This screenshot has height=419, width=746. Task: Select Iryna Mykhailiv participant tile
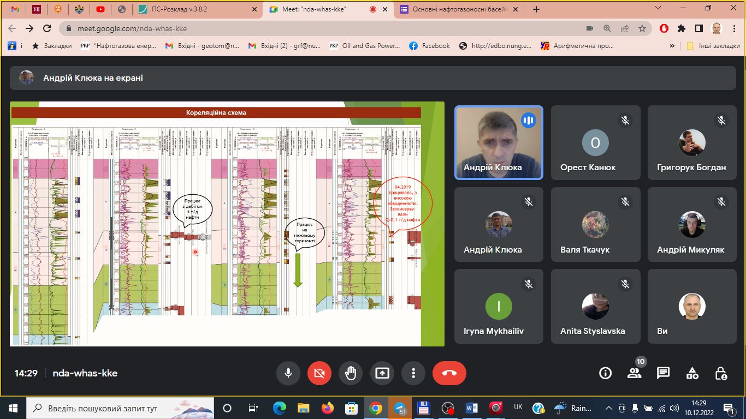coord(499,306)
